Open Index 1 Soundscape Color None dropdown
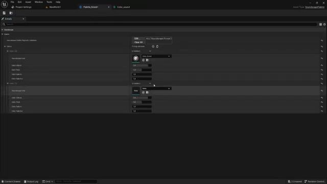 pos(156,88)
